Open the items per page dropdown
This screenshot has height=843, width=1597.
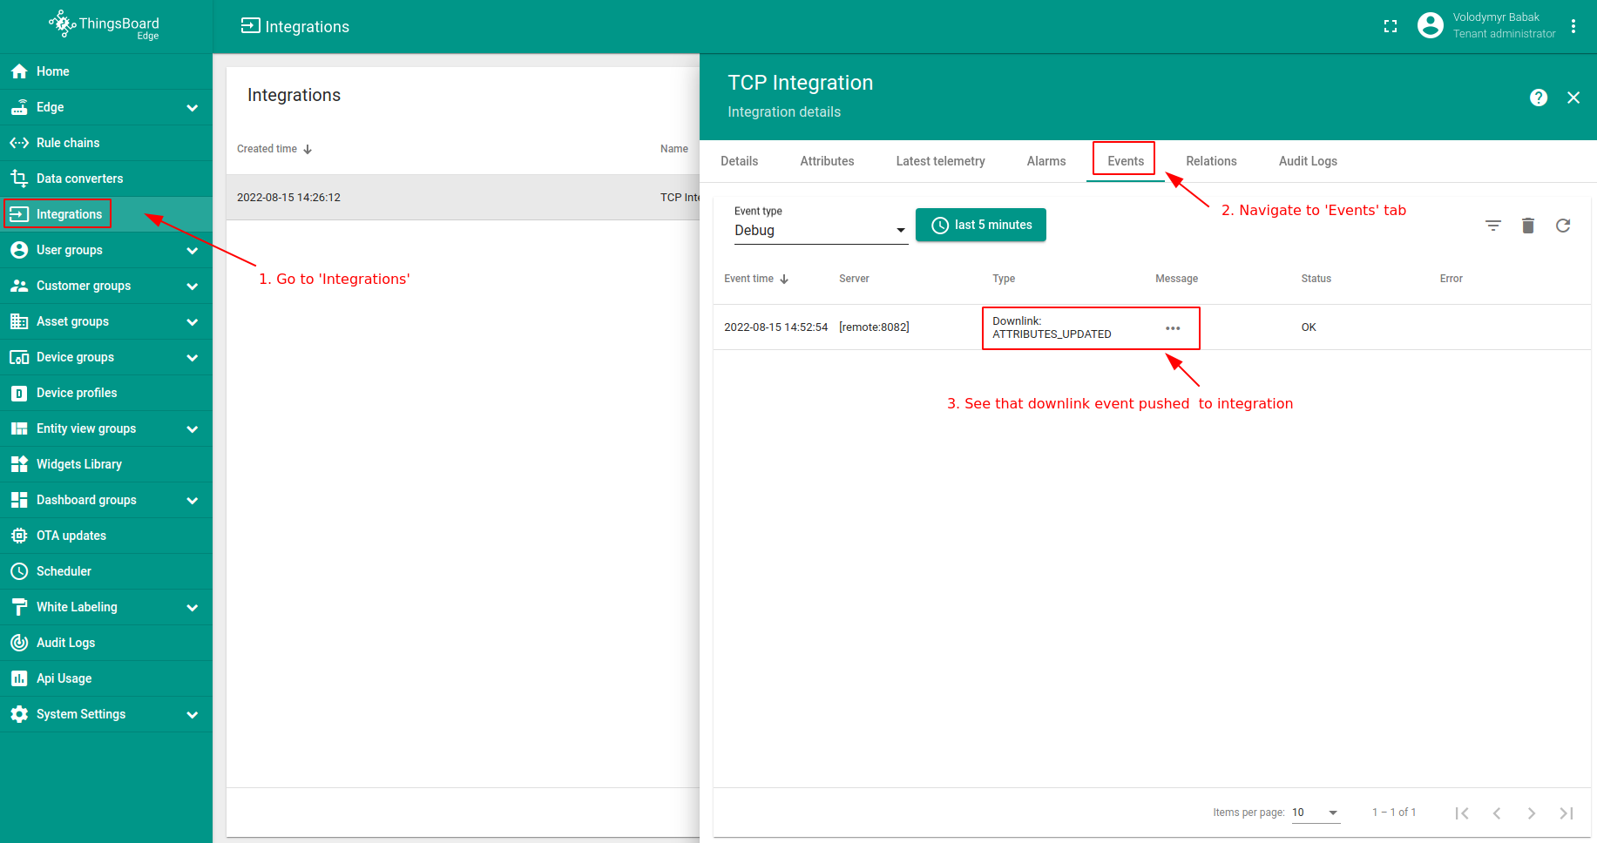[x=1315, y=813]
